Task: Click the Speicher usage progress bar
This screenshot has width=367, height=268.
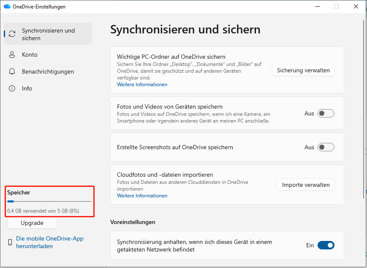Action: coord(49,201)
